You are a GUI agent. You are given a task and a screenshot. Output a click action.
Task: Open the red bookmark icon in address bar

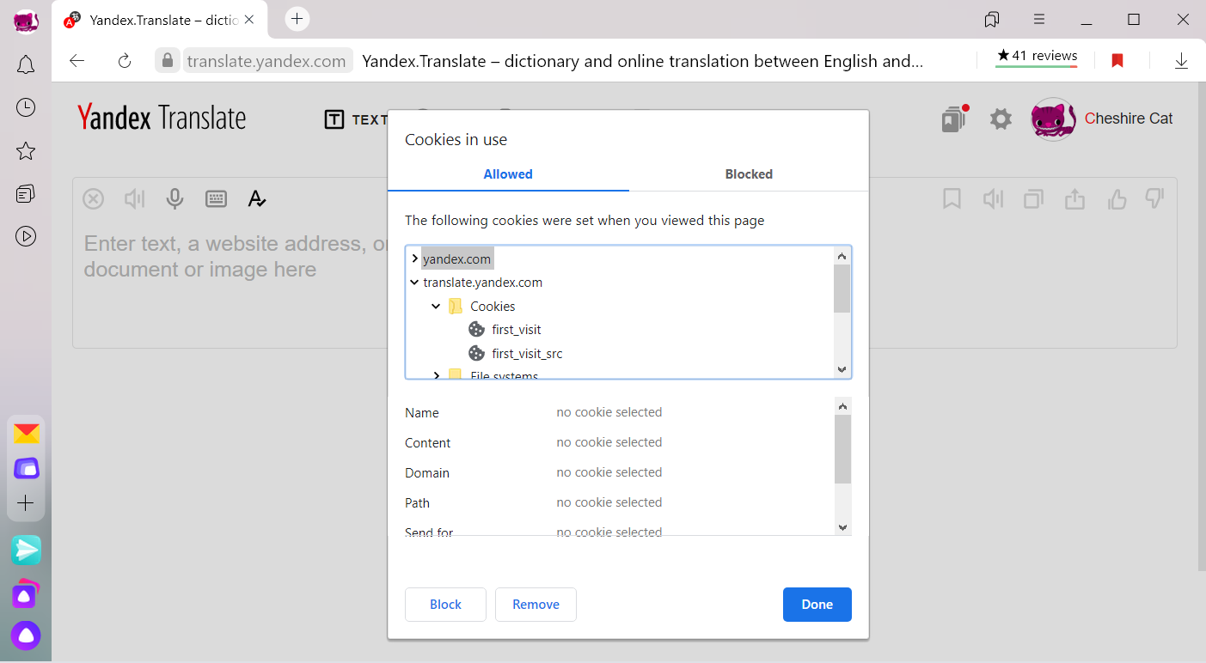click(1117, 60)
